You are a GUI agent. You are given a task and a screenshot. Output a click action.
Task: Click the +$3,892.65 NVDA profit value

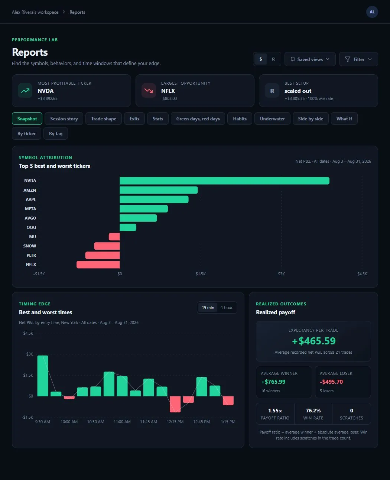point(48,98)
